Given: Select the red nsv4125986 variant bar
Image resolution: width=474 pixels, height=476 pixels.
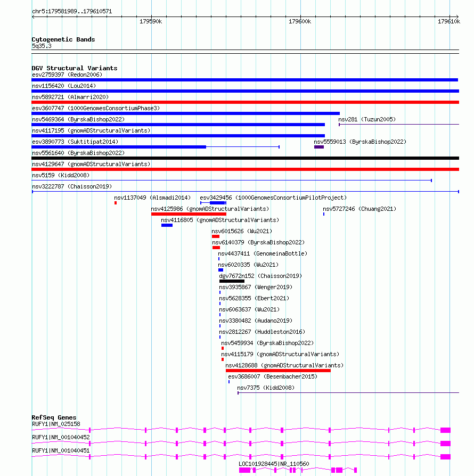Looking at the screenshot, I should (x=189, y=214).
